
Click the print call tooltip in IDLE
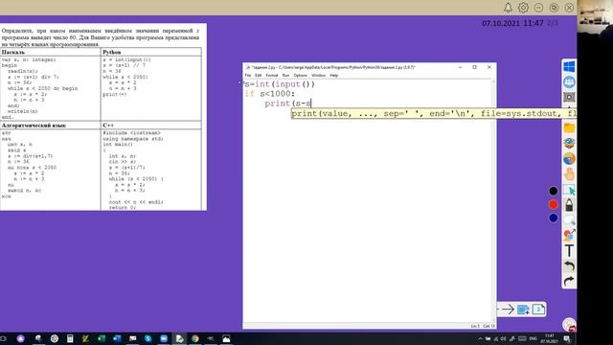(x=433, y=114)
